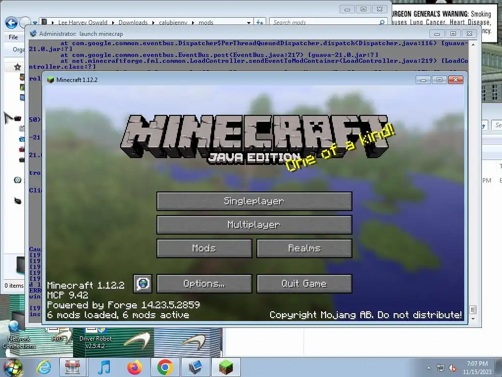Launch Firefox from the taskbar

pyautogui.click(x=134, y=367)
